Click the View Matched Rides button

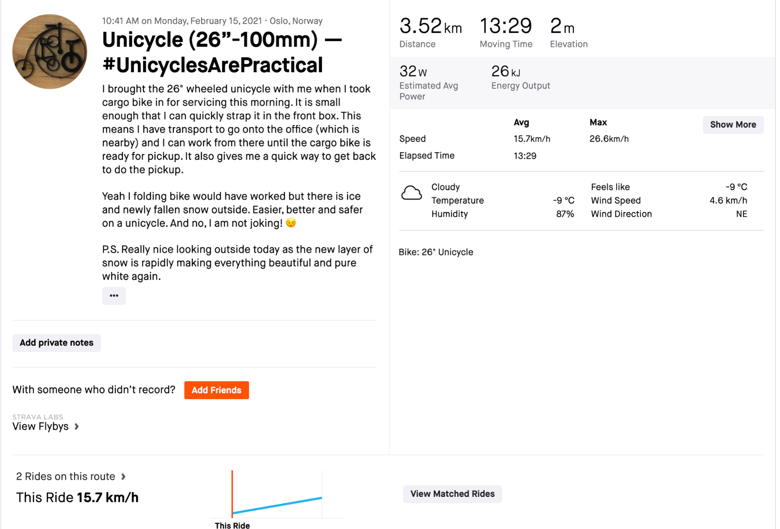(x=452, y=494)
